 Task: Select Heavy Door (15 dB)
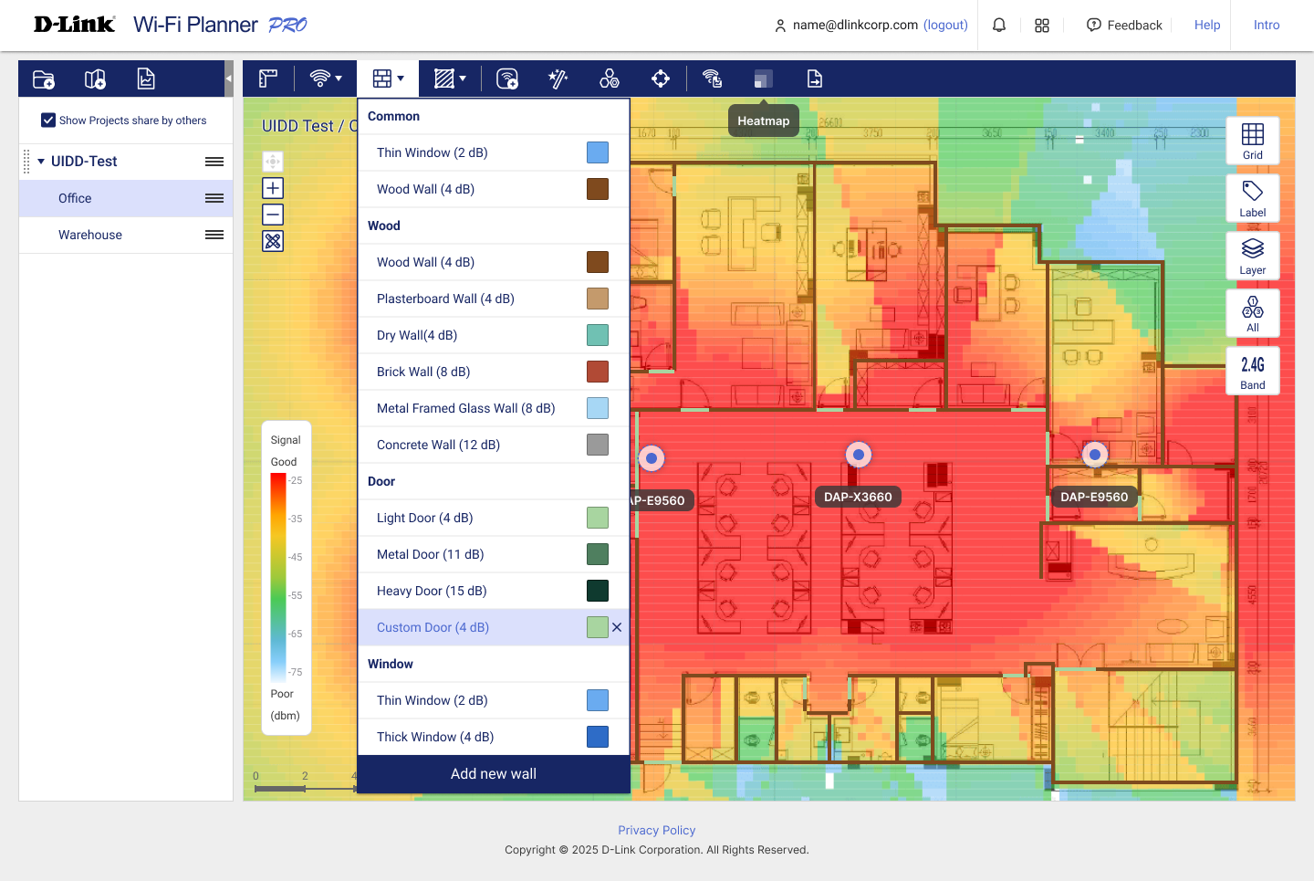(x=494, y=591)
